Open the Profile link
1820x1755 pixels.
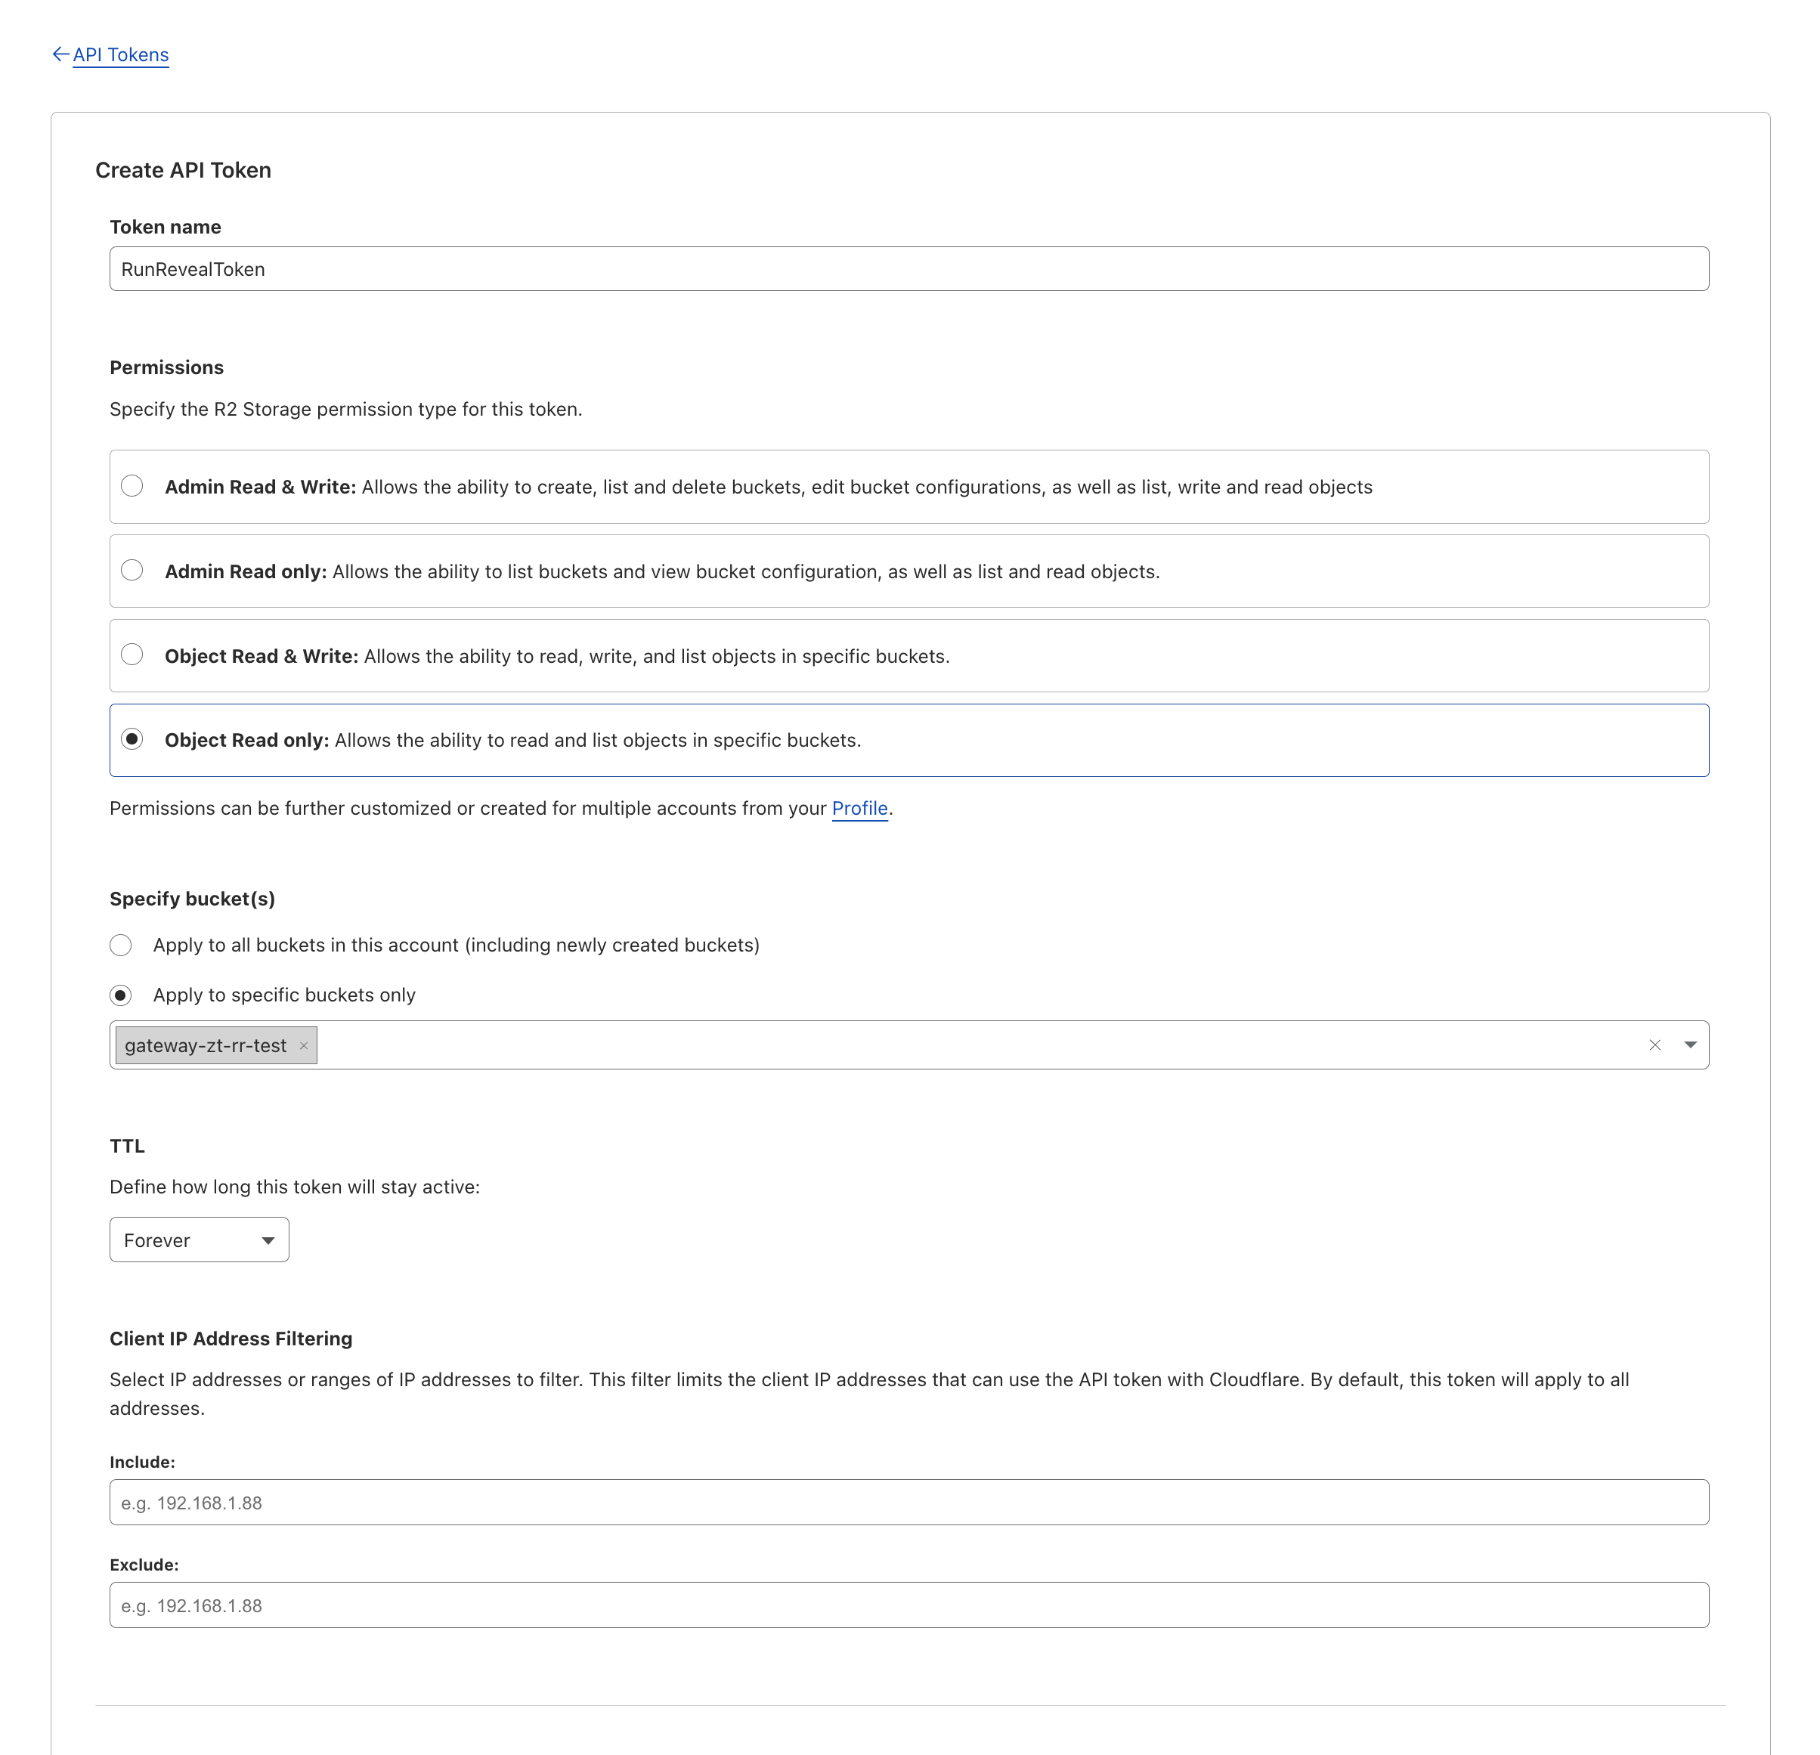click(859, 808)
